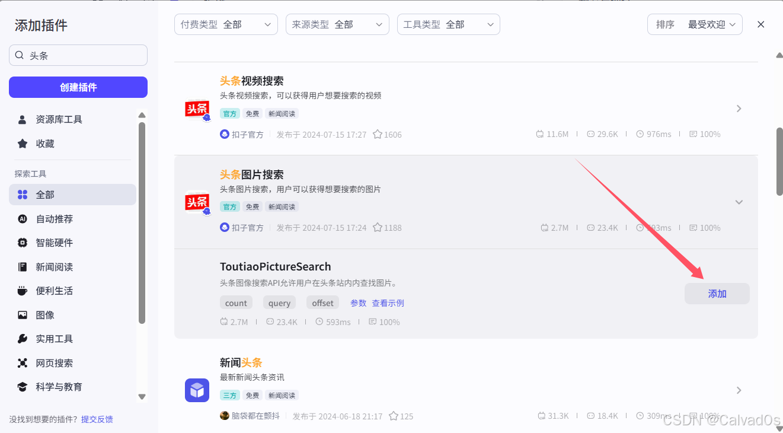Click the main list vertical scrollbar thumb

click(779, 161)
